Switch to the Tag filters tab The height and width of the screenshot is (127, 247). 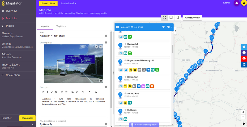pos(61,26)
